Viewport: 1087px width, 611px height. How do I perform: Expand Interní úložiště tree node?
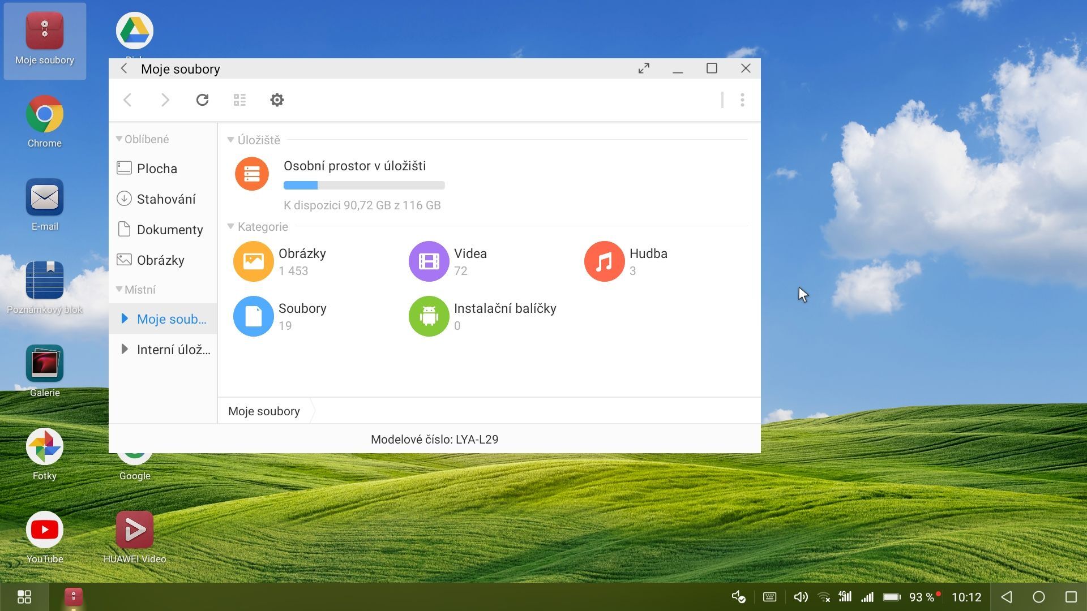coord(125,349)
